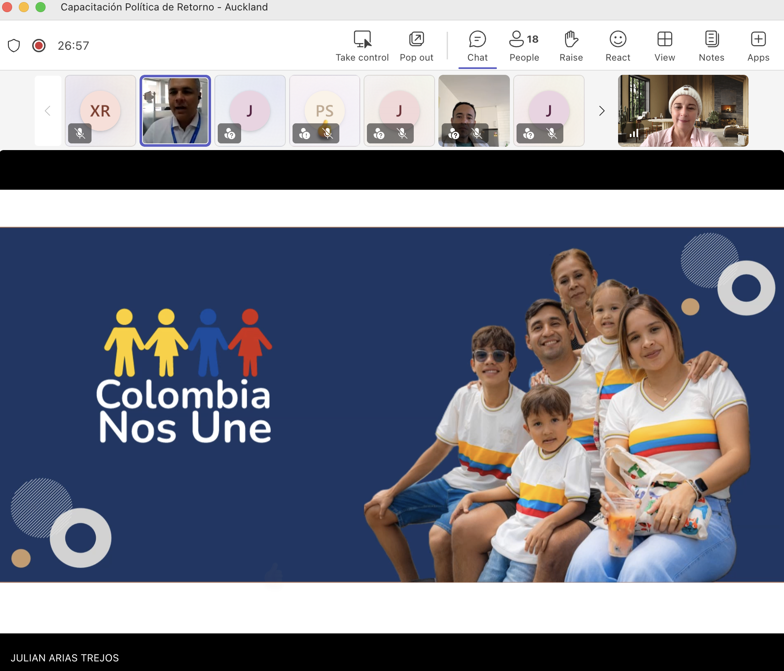Open the React emoji menu
Image resolution: width=784 pixels, height=671 pixels.
[x=618, y=46]
